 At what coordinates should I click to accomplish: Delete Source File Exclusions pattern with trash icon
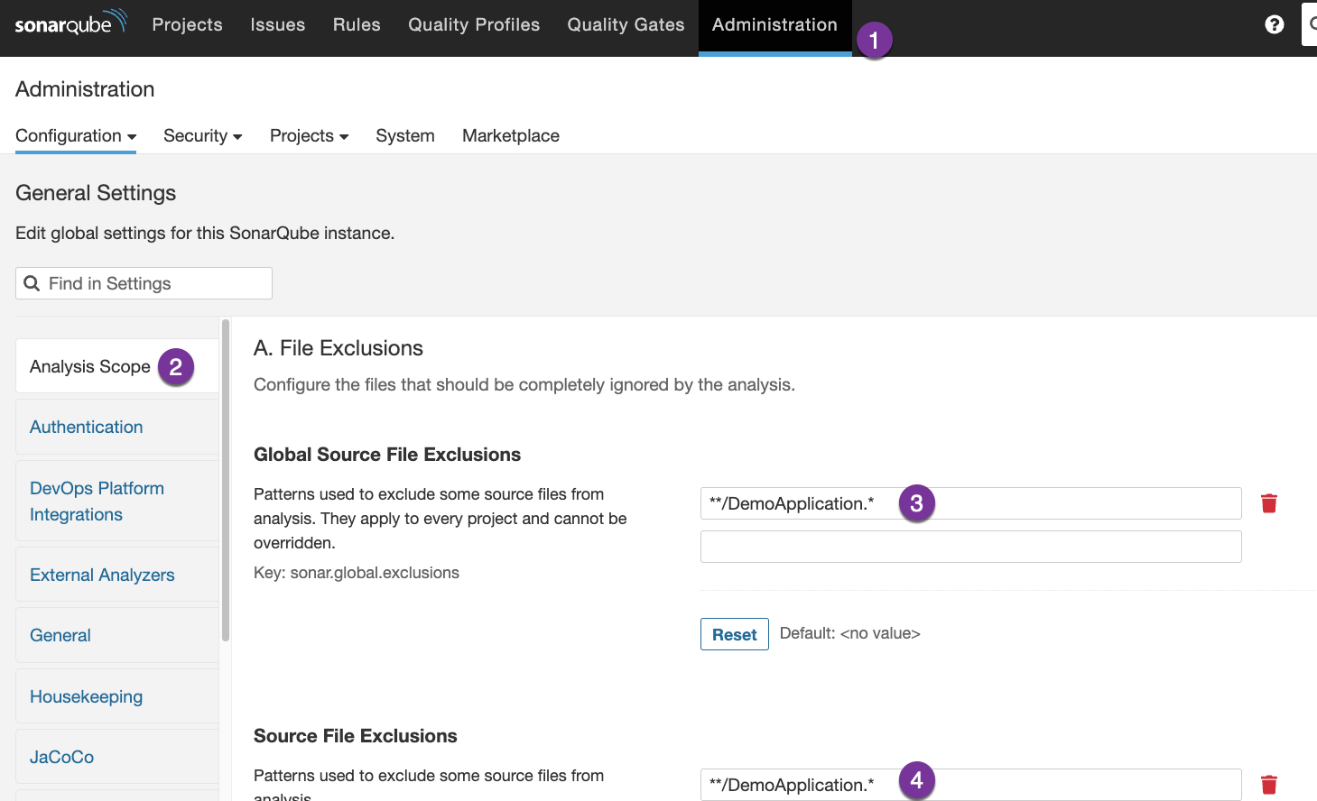coord(1268,785)
